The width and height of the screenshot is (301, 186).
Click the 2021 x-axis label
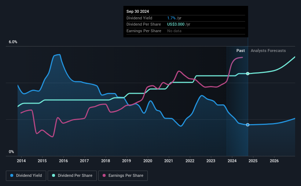coord(169,161)
